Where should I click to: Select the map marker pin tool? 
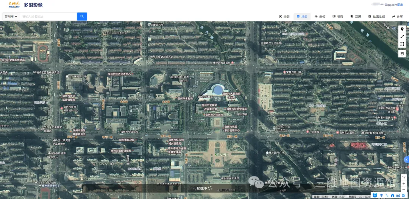[x=402, y=29]
